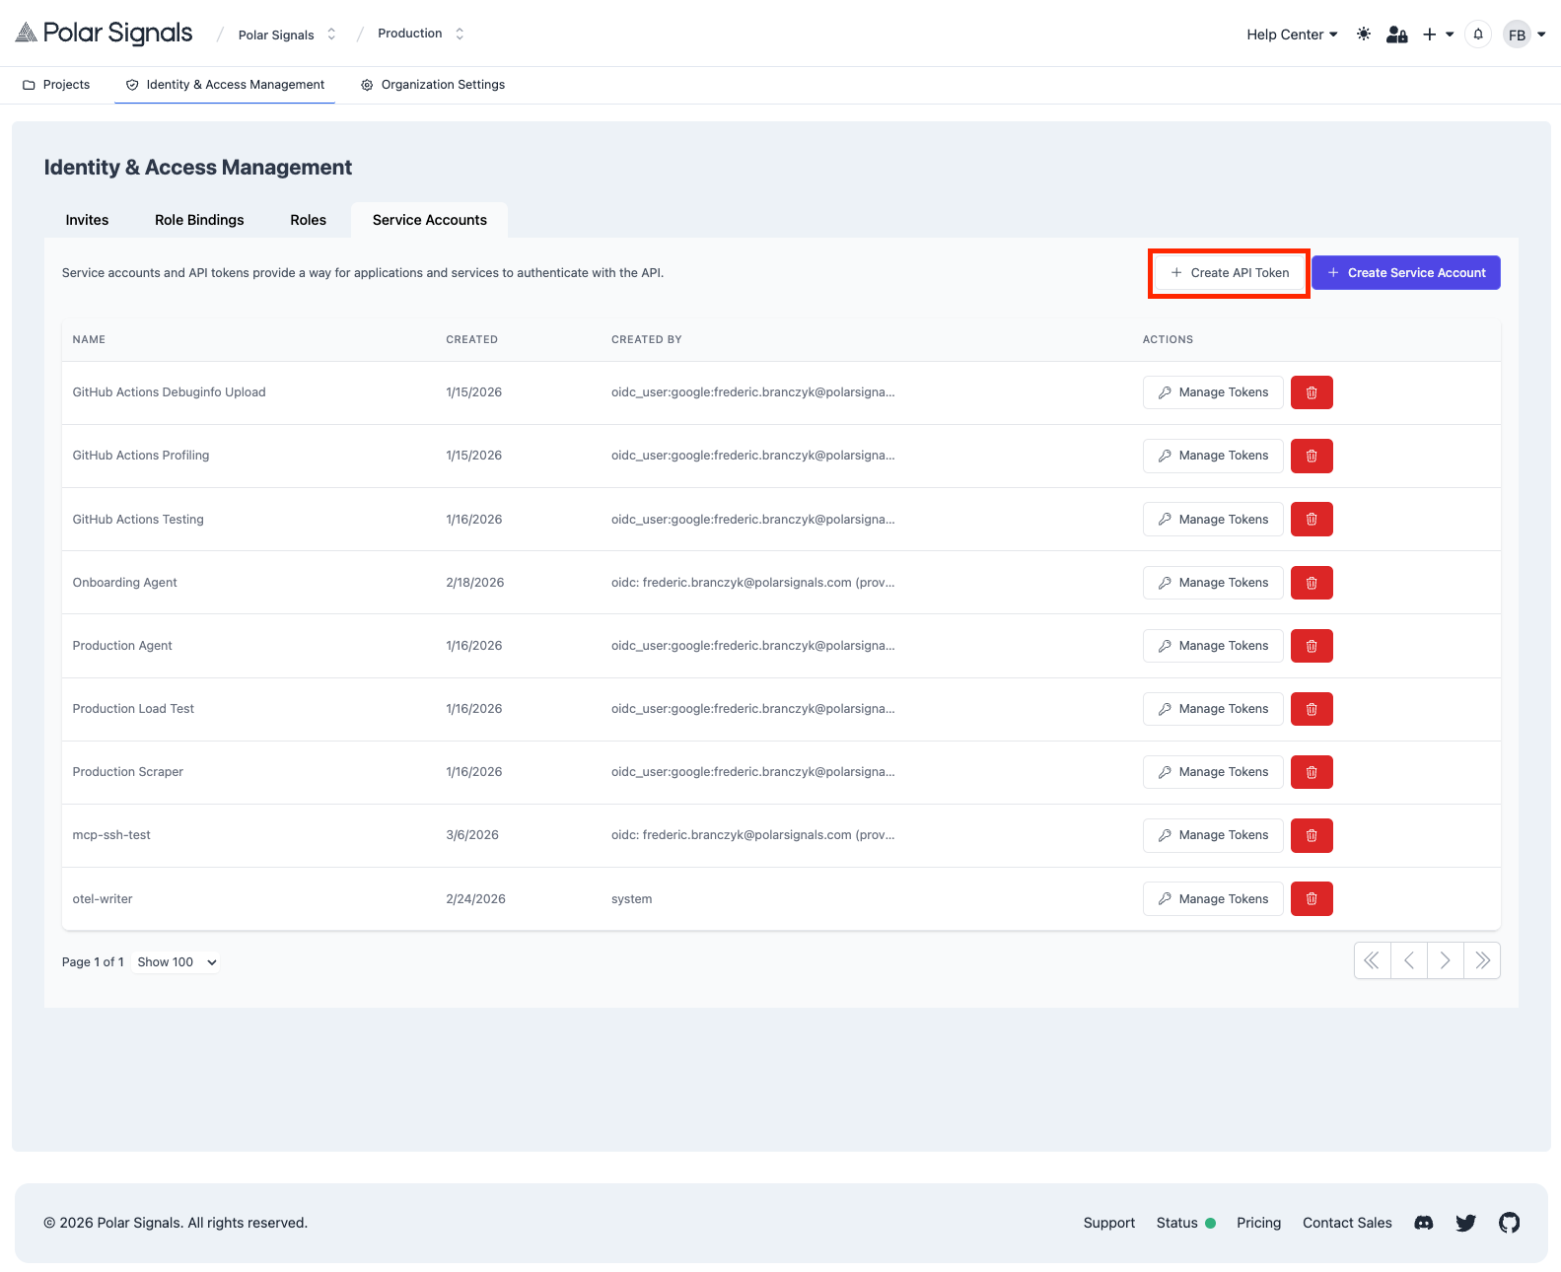Manage tokens for GitHub Actions Debuginfo Upload
The height and width of the screenshot is (1272, 1561).
[x=1213, y=392]
